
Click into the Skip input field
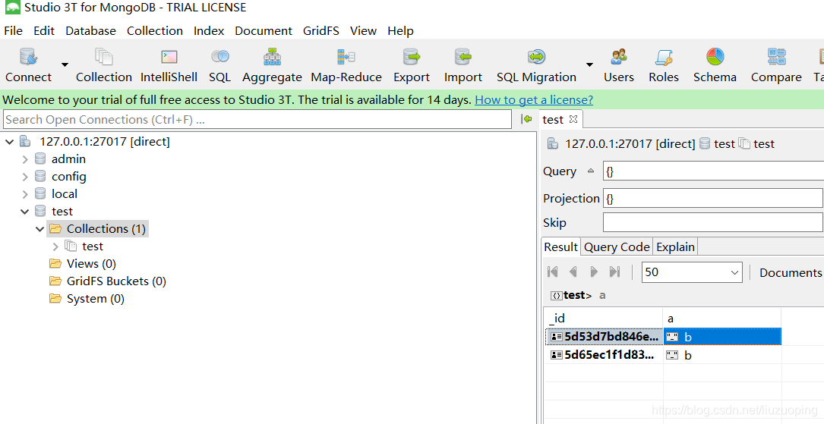point(713,222)
